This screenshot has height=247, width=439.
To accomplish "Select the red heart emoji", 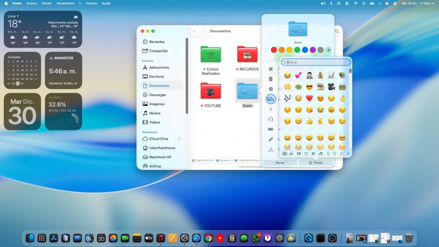I will [x=309, y=98].
